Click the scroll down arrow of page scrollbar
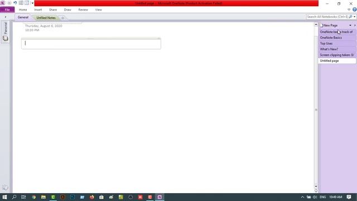 316,186
